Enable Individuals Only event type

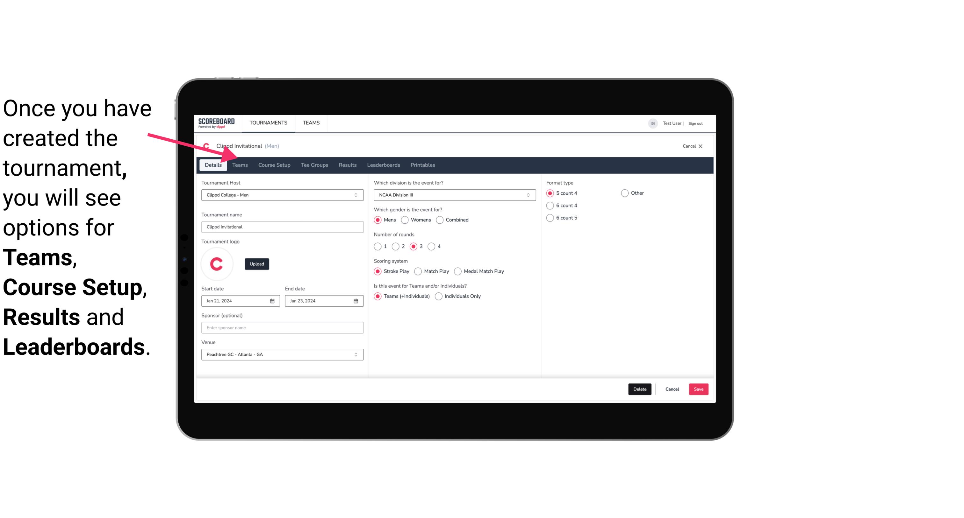[x=439, y=297]
